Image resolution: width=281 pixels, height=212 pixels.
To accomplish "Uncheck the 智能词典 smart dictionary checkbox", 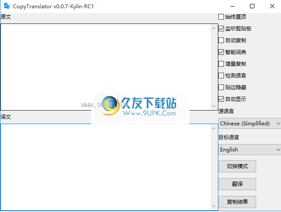I will (221, 52).
